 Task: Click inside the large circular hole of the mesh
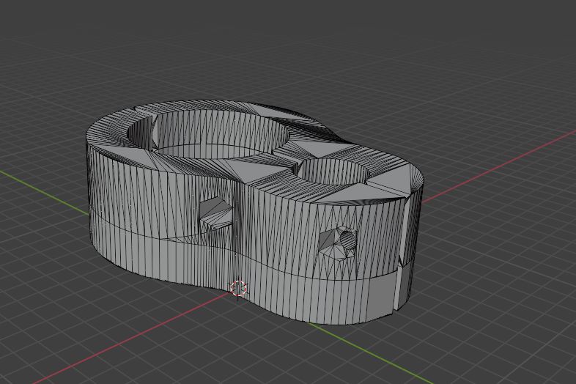(208, 135)
